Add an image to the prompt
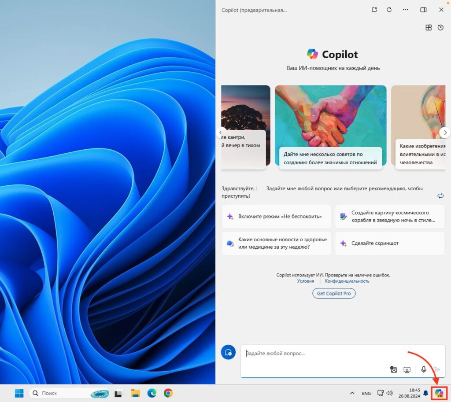This screenshot has height=402, width=451. [x=393, y=369]
